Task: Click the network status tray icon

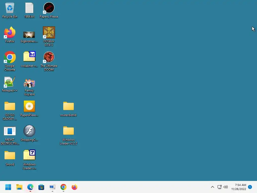Action: (219, 187)
